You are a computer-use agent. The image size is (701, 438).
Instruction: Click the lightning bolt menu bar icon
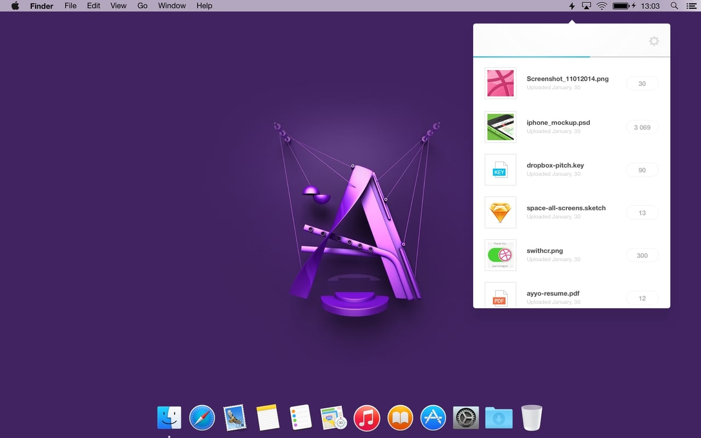pos(572,6)
